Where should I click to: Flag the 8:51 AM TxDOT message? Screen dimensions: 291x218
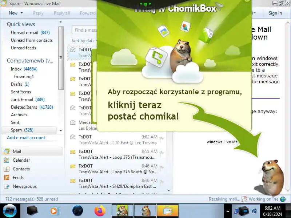(x=162, y=153)
